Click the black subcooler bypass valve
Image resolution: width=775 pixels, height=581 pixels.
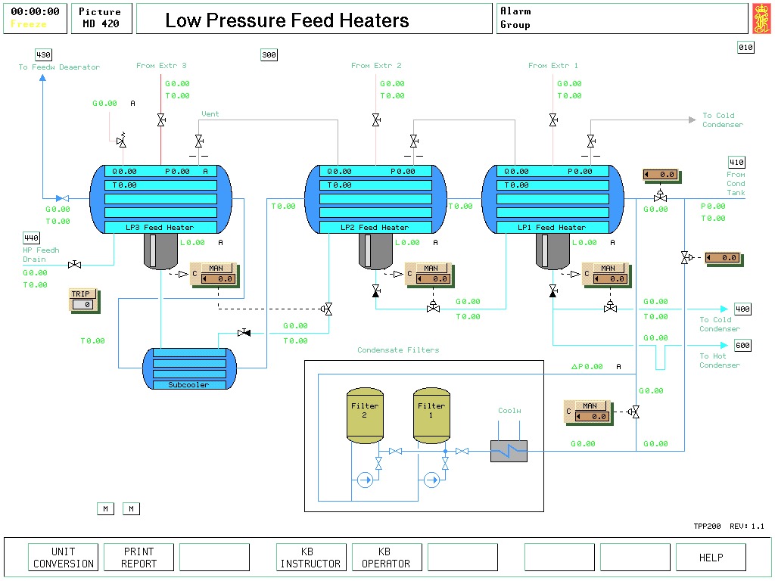coord(244,333)
